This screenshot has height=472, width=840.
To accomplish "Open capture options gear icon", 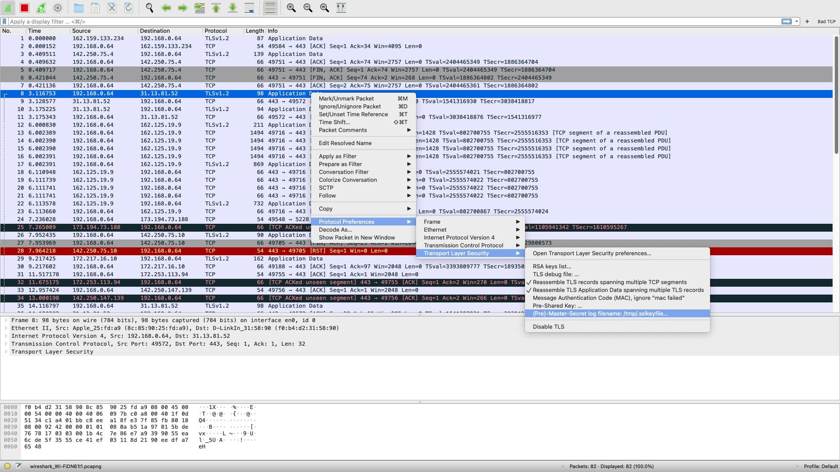I will point(58,8).
